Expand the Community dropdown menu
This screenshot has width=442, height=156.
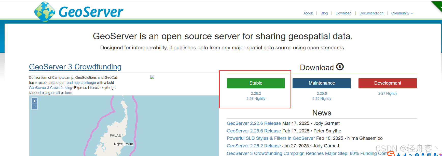click(x=402, y=13)
